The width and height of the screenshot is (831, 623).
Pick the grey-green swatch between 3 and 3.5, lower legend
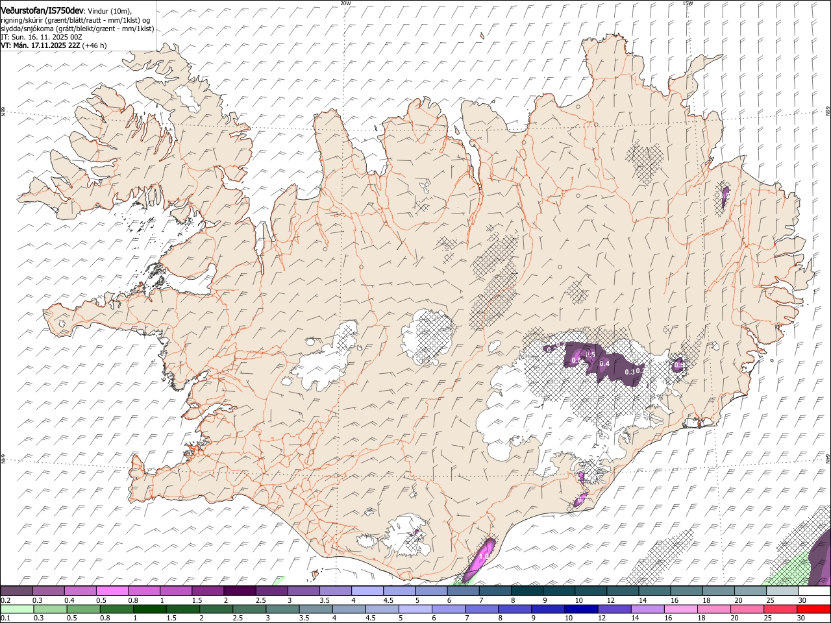coord(283,609)
